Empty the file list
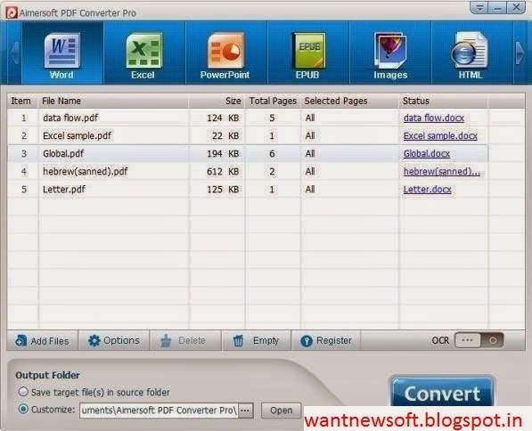The height and width of the screenshot is (431, 532). 256,340
